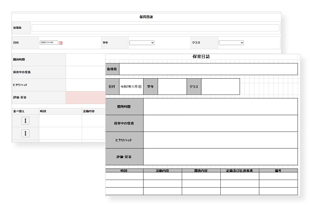Expand the クラス dropdown in the web form
The width and height of the screenshot is (312, 208).
click(x=231, y=42)
